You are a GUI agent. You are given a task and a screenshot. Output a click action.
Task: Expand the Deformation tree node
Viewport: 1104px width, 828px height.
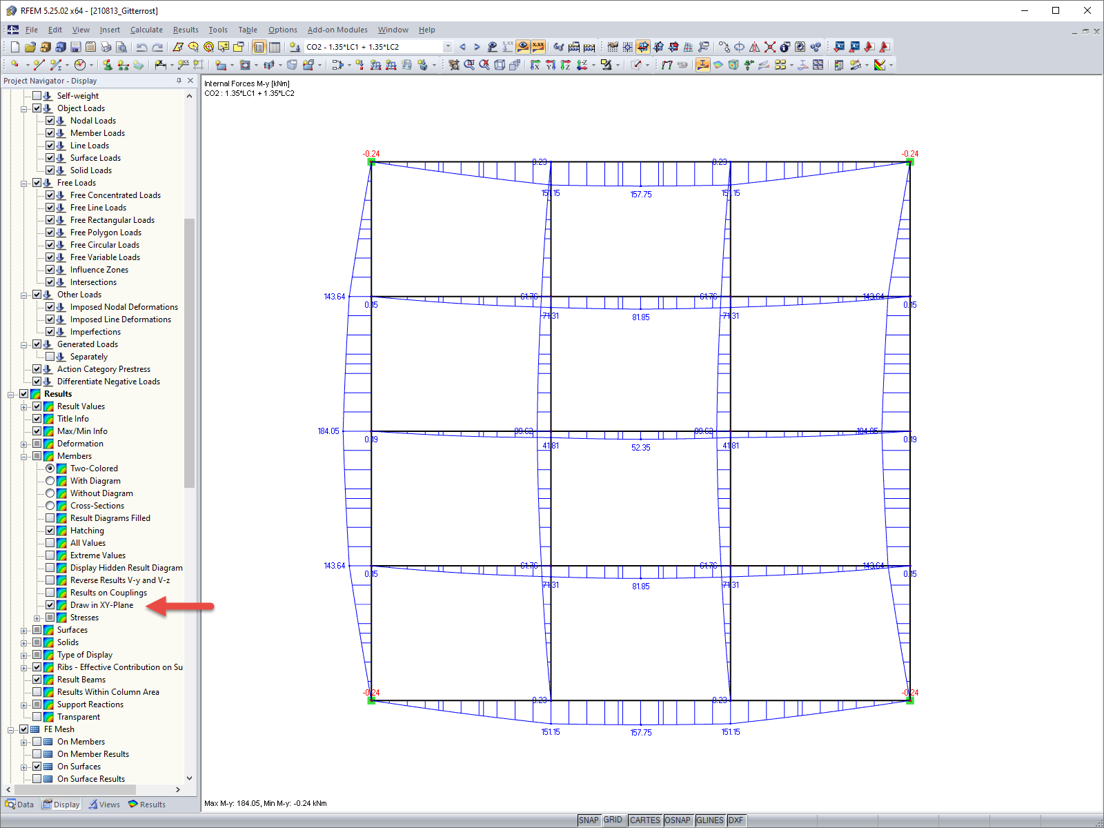tap(24, 444)
